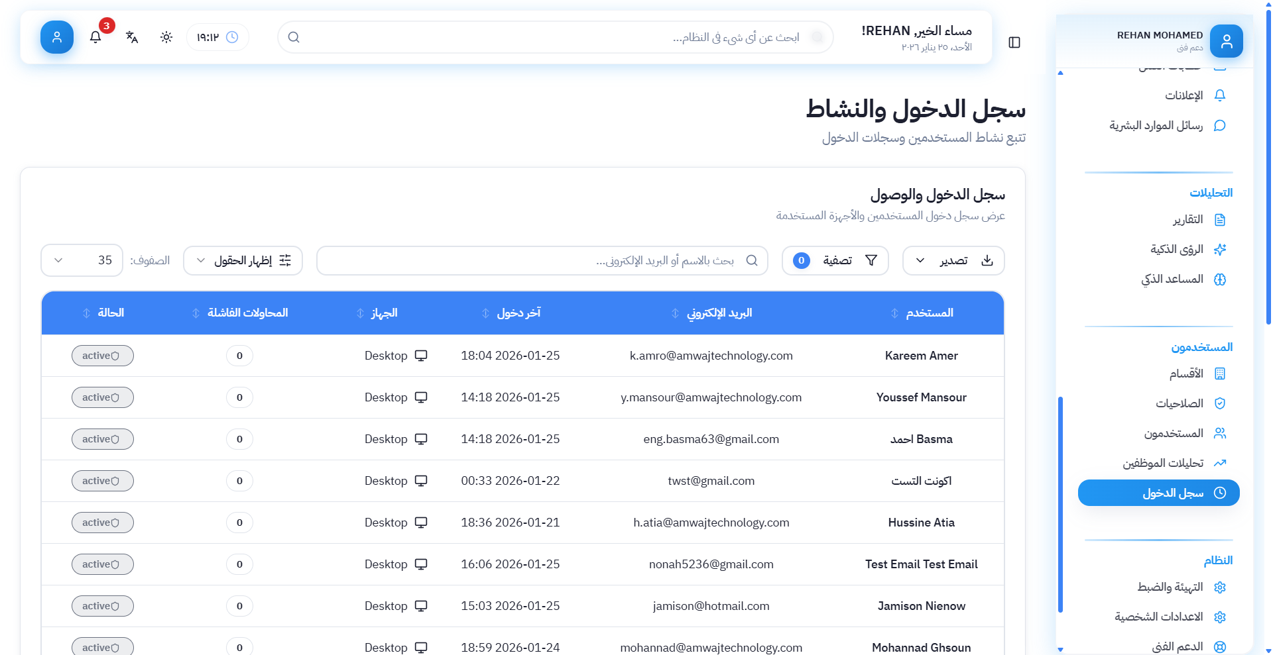
Task: Toggle light/dark theme sun icon
Action: [x=166, y=37]
